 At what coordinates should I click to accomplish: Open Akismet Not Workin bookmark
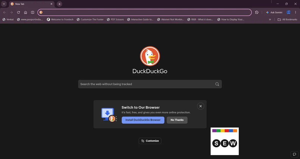(x=170, y=19)
